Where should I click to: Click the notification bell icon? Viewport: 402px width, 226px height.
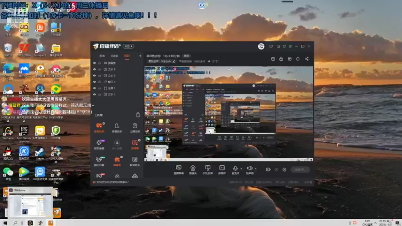pyautogui.click(x=298, y=59)
